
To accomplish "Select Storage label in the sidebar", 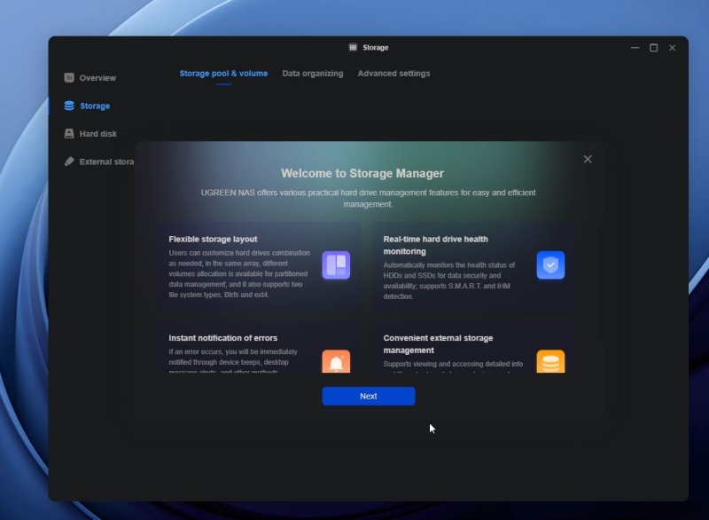I will coord(95,106).
